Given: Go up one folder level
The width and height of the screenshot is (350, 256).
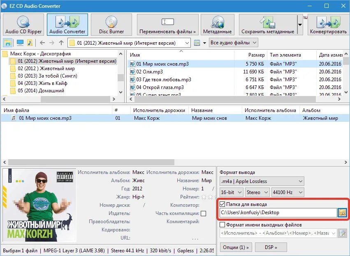Looking at the screenshot, I should [x=61, y=43].
